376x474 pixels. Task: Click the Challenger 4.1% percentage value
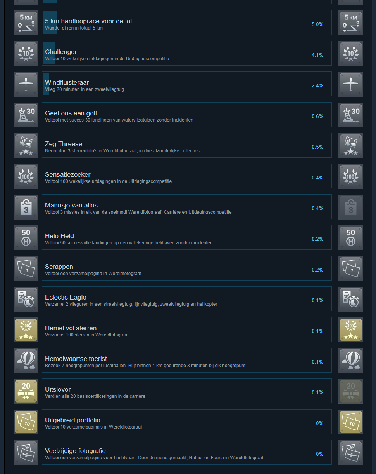click(x=317, y=55)
